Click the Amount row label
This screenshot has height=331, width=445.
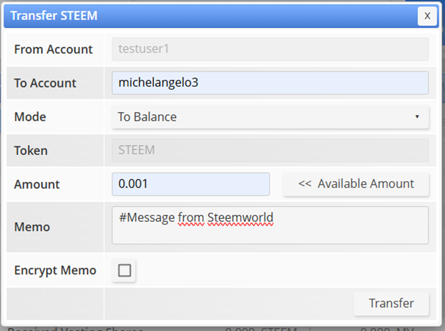(37, 184)
